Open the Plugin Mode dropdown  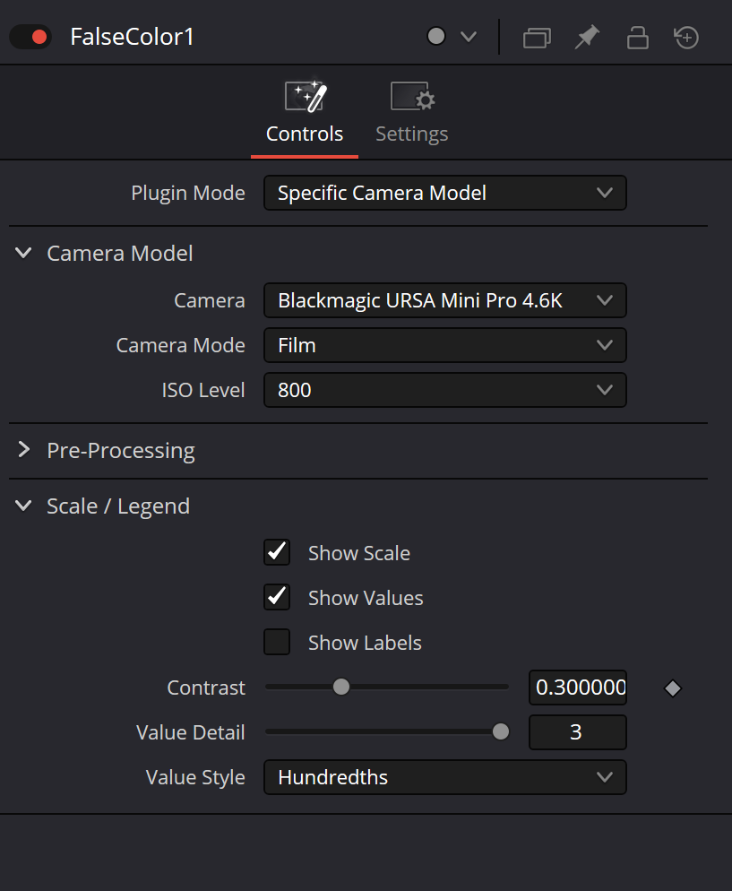445,194
